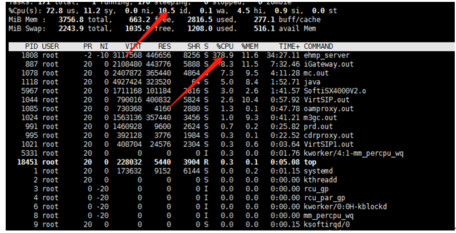Screen dimensions: 456x233
Task: Click the %CPU column header
Action: pos(225,46)
